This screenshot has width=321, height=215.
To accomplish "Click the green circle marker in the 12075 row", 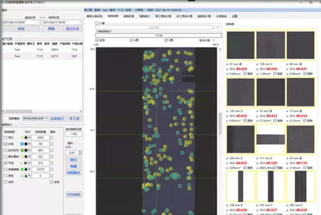I will pyautogui.click(x=22, y=169).
